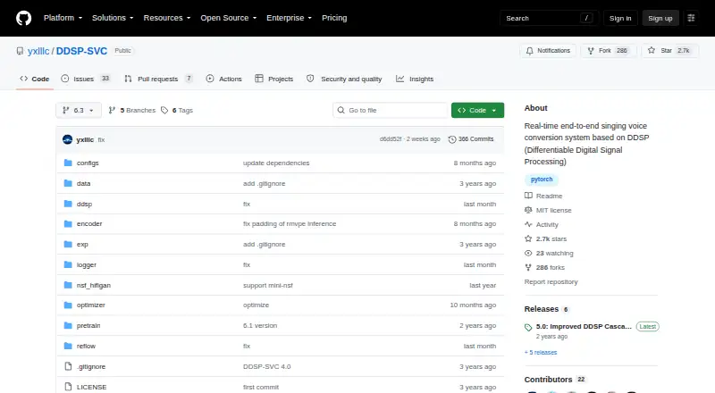This screenshot has width=715, height=393.
Task: View the 6 Tags link
Action: 177,111
